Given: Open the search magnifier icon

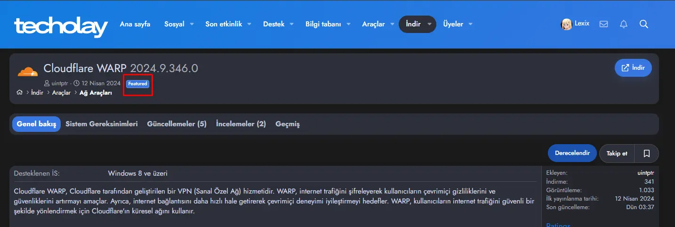Looking at the screenshot, I should tap(644, 24).
